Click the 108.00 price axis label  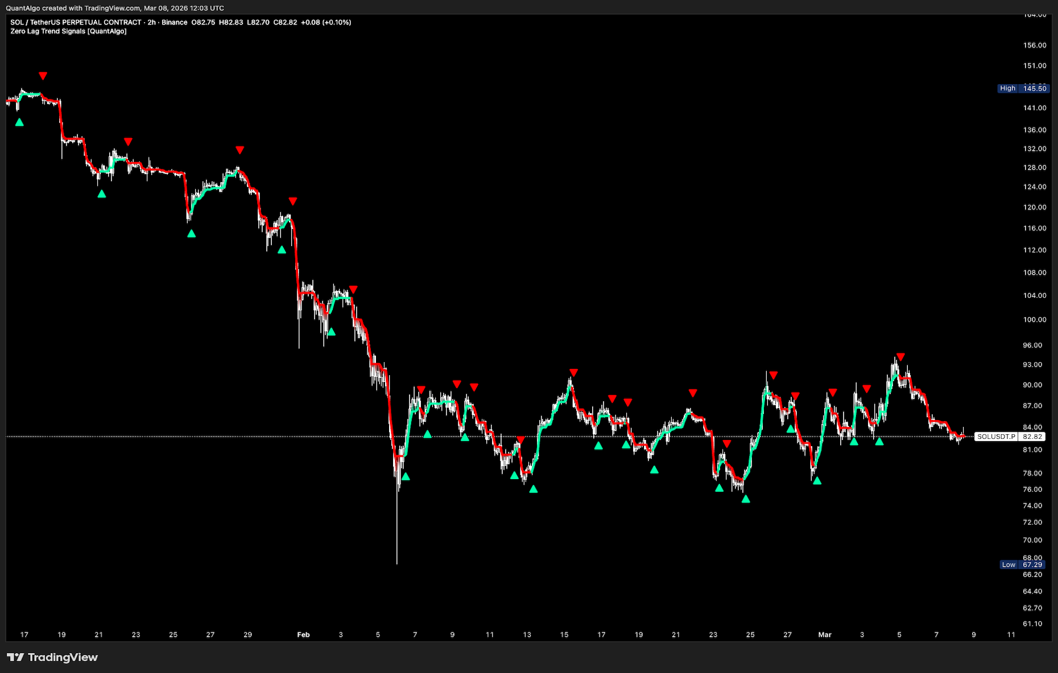(x=1035, y=272)
